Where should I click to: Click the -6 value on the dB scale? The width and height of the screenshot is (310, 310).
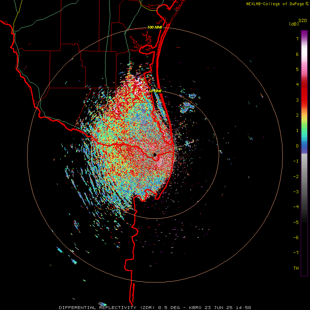pos(296,238)
